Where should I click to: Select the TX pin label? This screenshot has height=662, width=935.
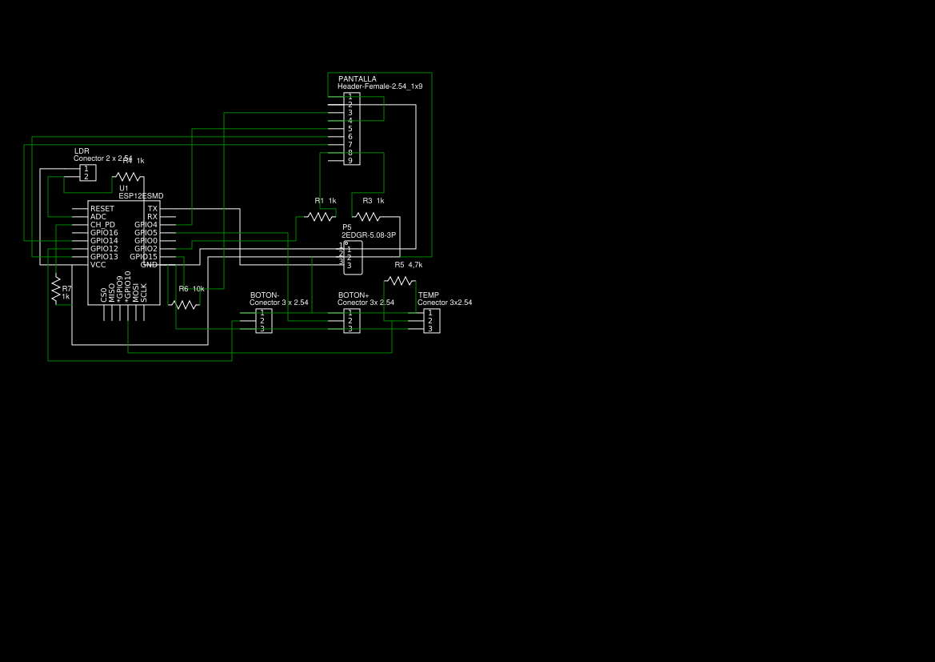[x=153, y=209]
